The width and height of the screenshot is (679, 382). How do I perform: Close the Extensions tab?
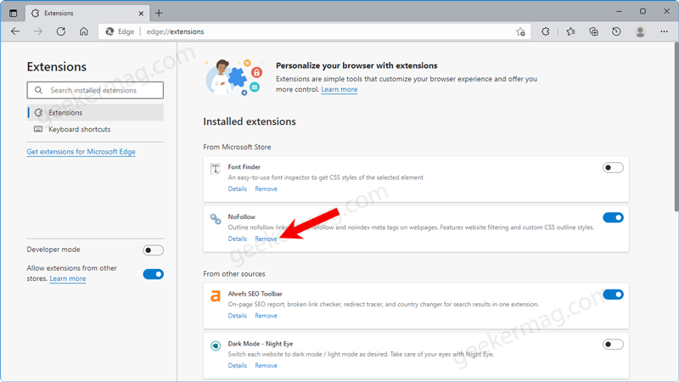[x=141, y=14]
